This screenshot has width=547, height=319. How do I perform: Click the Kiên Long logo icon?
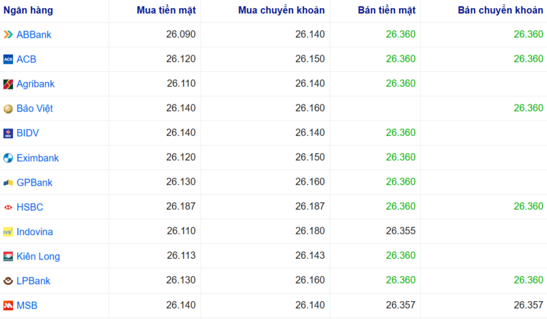(x=8, y=256)
